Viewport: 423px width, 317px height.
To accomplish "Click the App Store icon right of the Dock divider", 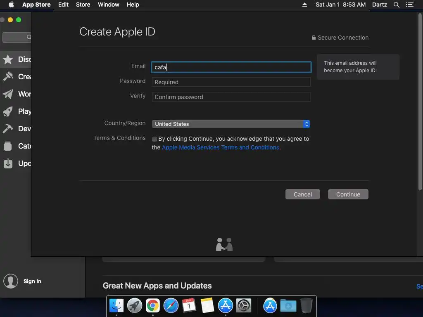I will [x=270, y=306].
